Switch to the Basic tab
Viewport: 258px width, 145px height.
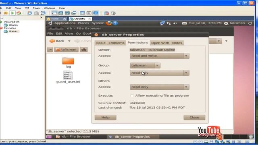point(101,43)
